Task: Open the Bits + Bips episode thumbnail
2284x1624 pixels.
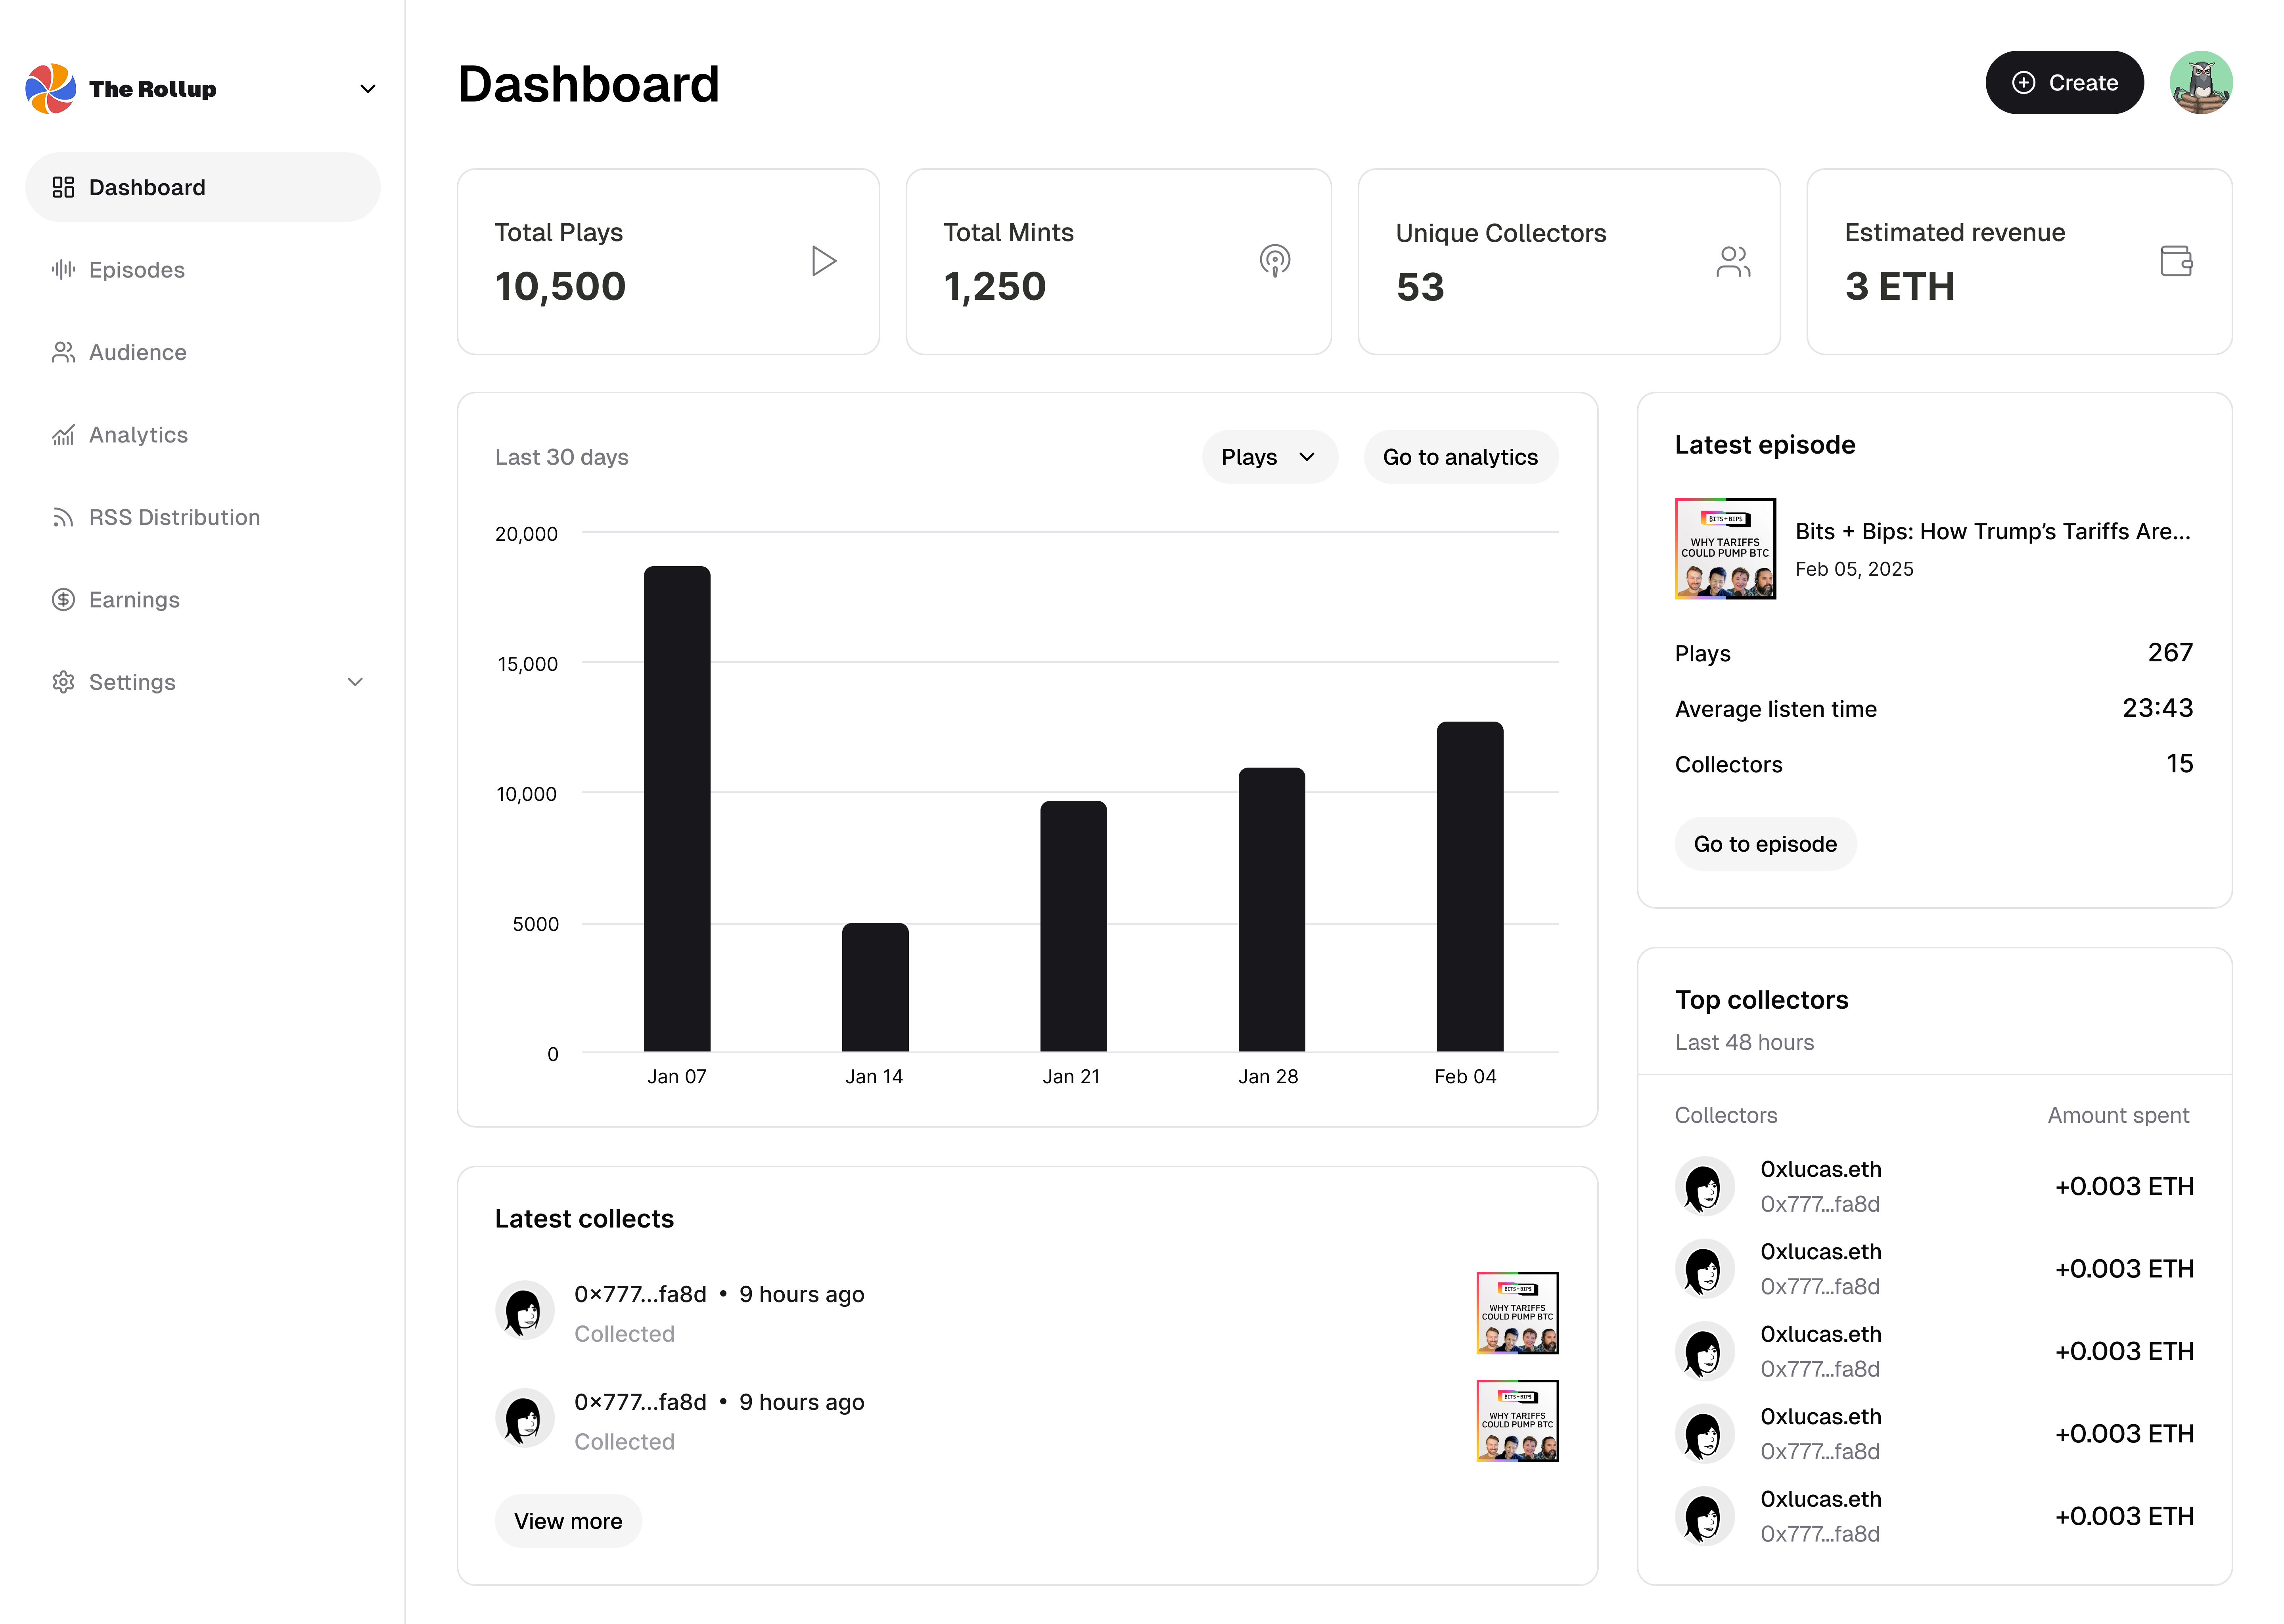Action: (1724, 548)
